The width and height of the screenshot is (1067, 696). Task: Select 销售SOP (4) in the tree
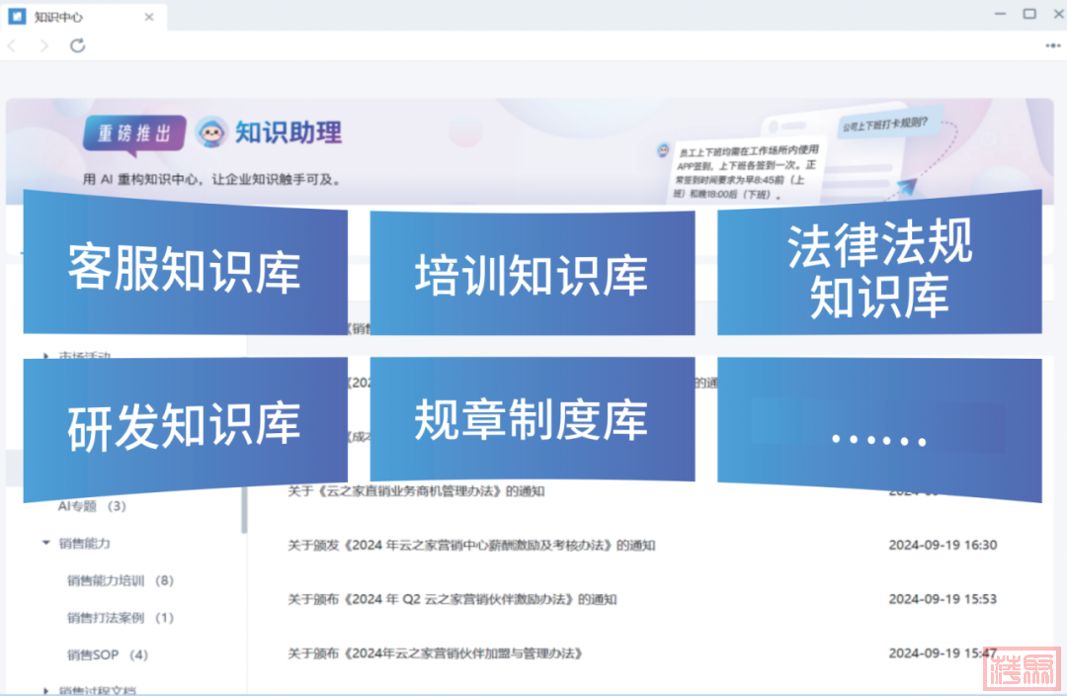pos(107,654)
